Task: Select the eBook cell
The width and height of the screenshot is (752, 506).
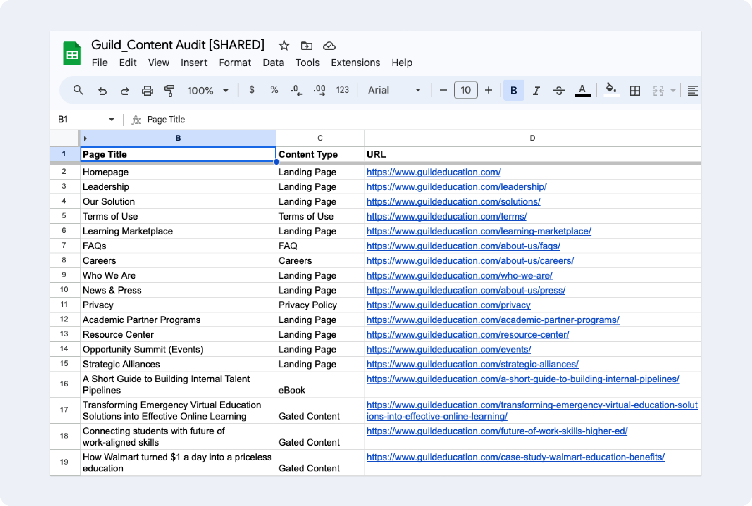Action: (320, 384)
